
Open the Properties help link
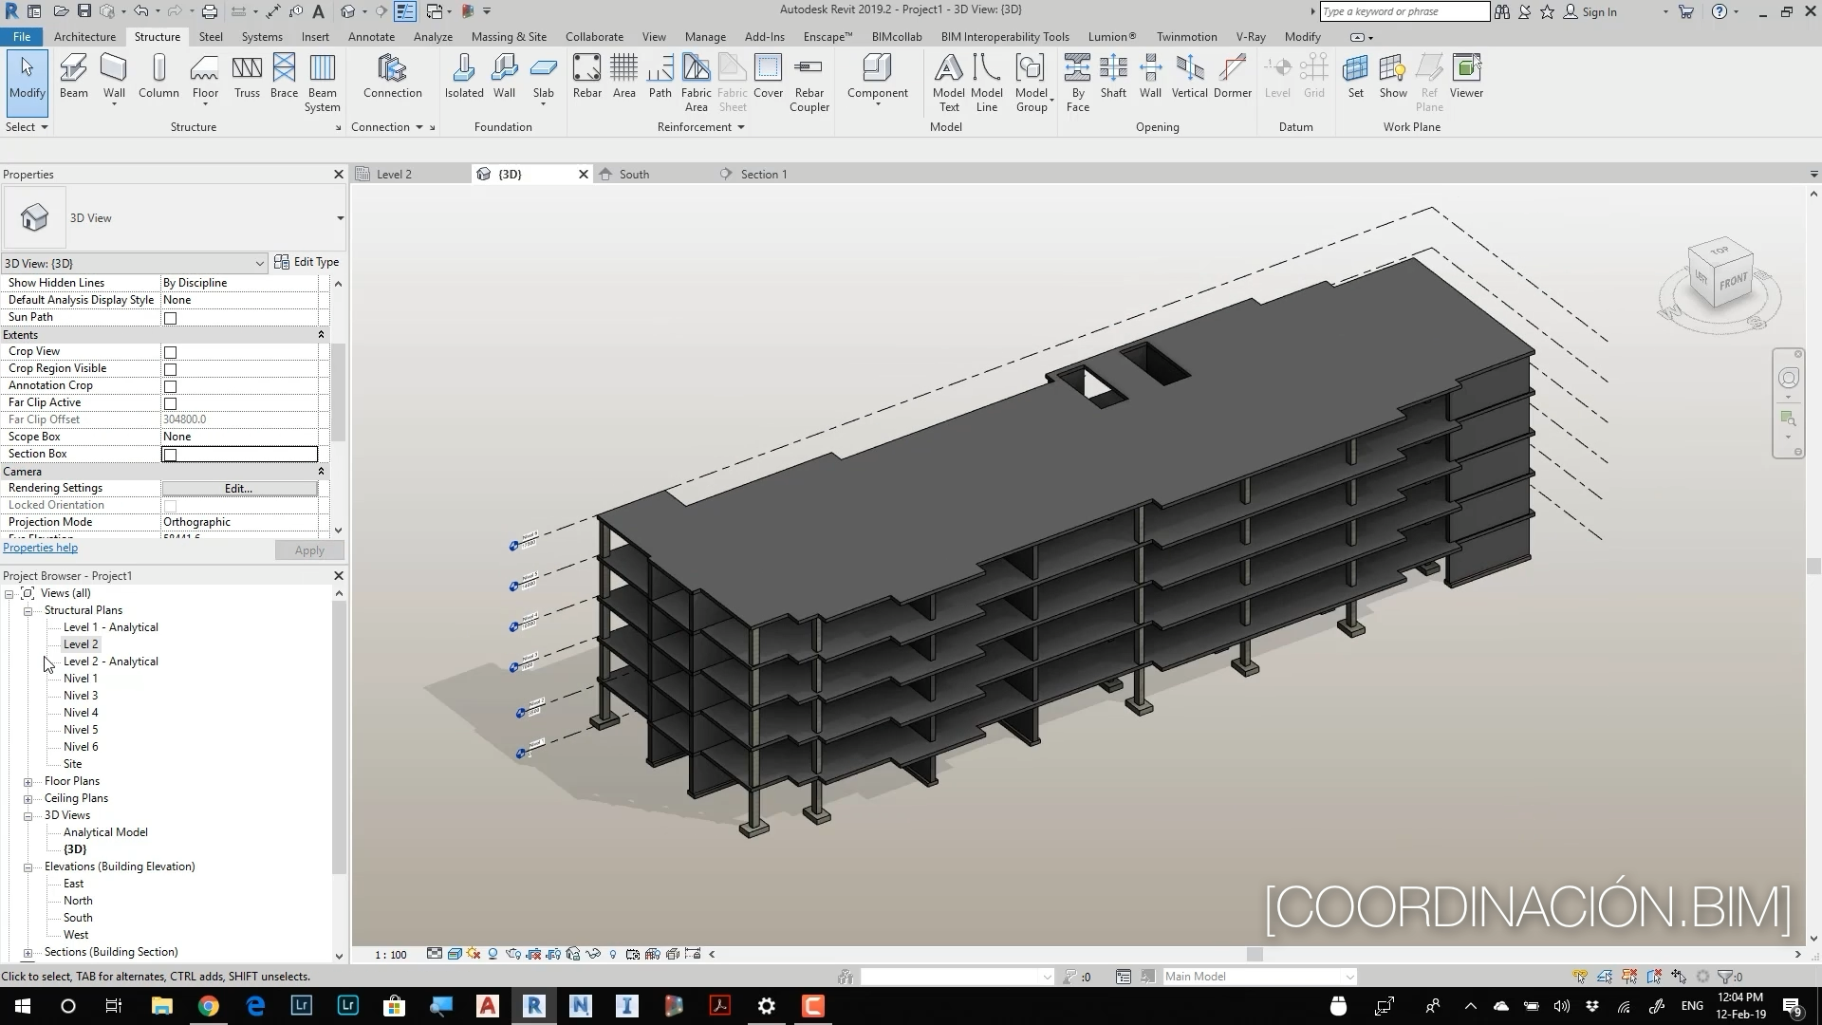coord(41,548)
